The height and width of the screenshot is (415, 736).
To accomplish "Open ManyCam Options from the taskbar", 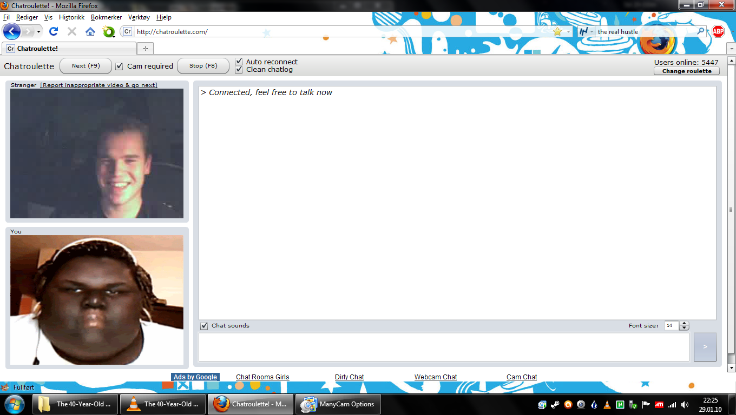I will tap(338, 404).
